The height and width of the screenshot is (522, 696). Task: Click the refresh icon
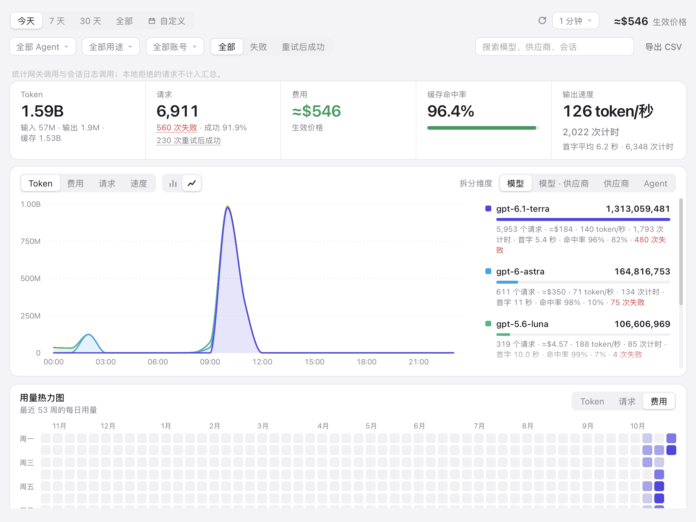pos(542,21)
